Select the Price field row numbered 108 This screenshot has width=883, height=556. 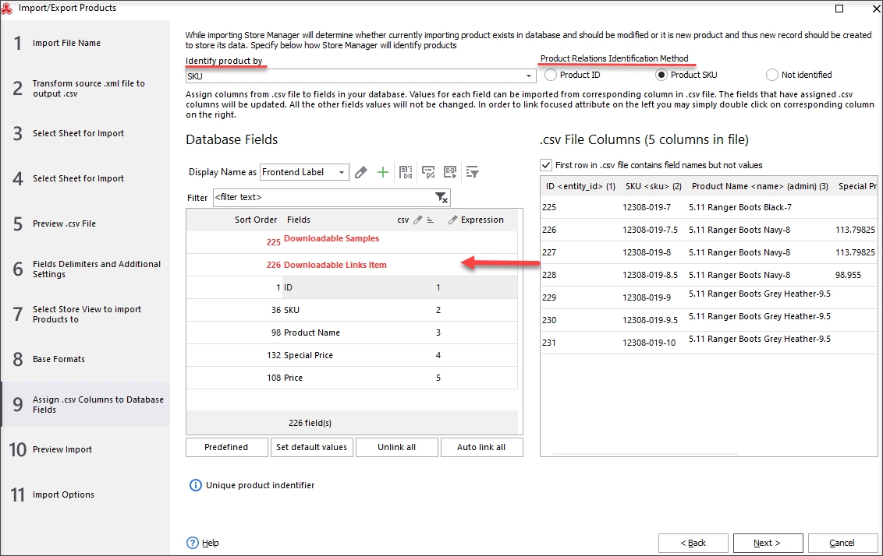point(352,377)
